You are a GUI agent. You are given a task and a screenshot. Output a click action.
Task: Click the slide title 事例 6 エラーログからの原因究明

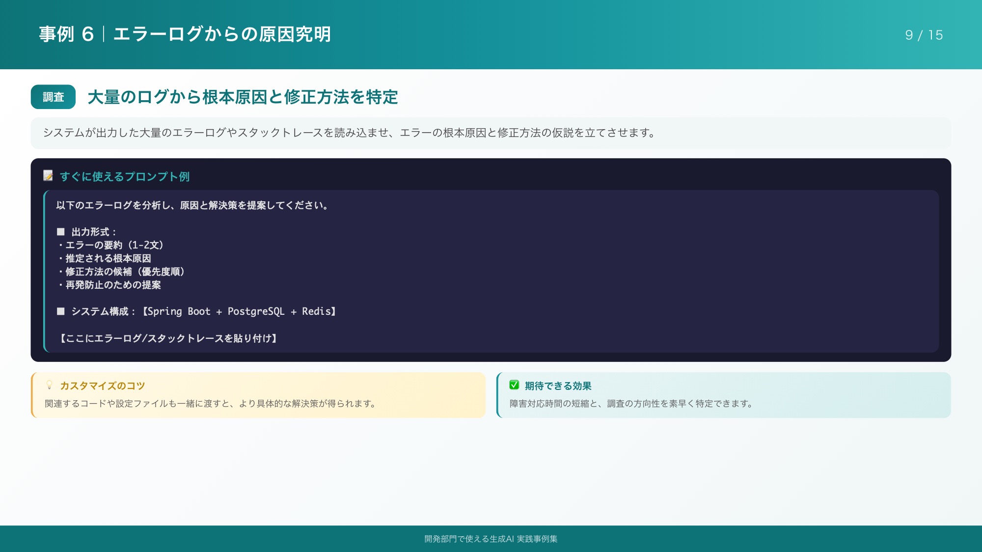tap(185, 34)
